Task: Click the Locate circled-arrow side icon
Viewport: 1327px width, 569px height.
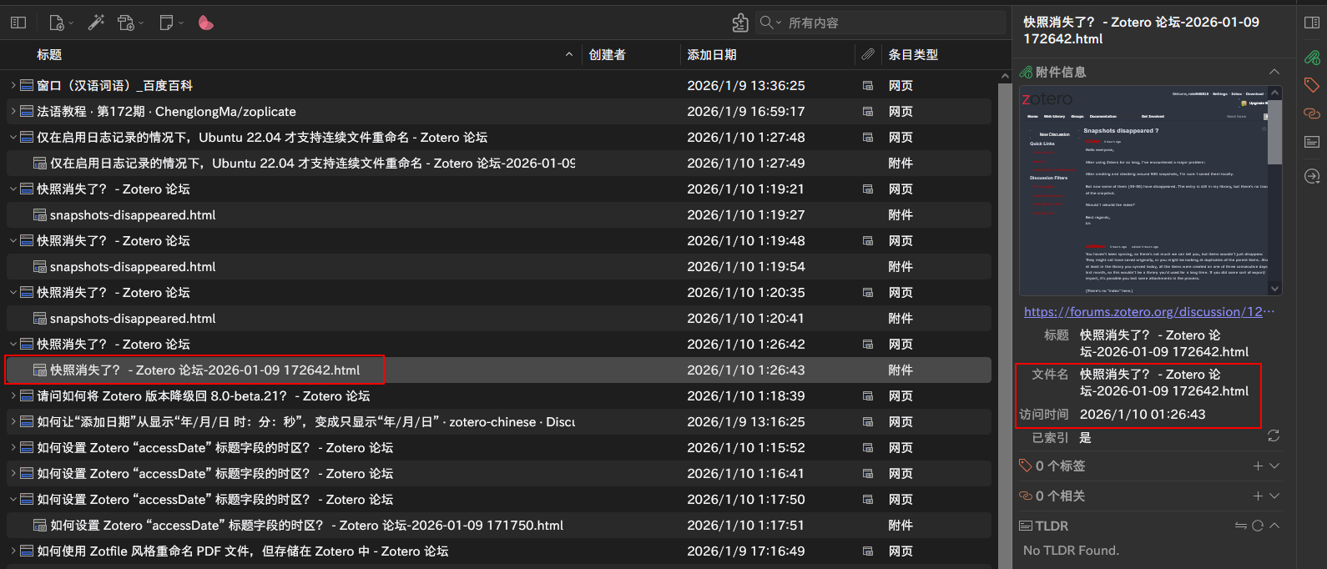Action: coord(1312,176)
